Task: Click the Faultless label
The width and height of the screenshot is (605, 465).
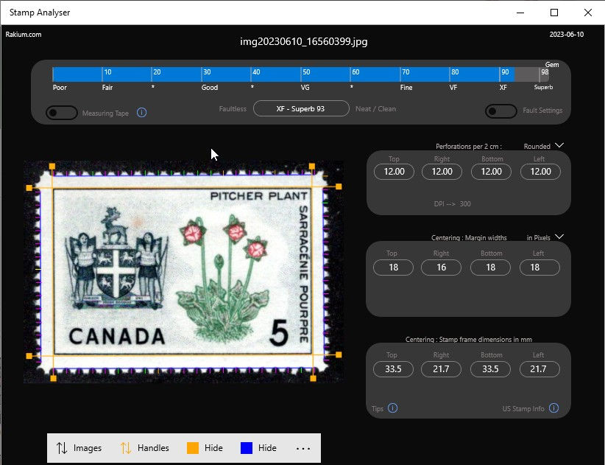Action: click(x=233, y=109)
